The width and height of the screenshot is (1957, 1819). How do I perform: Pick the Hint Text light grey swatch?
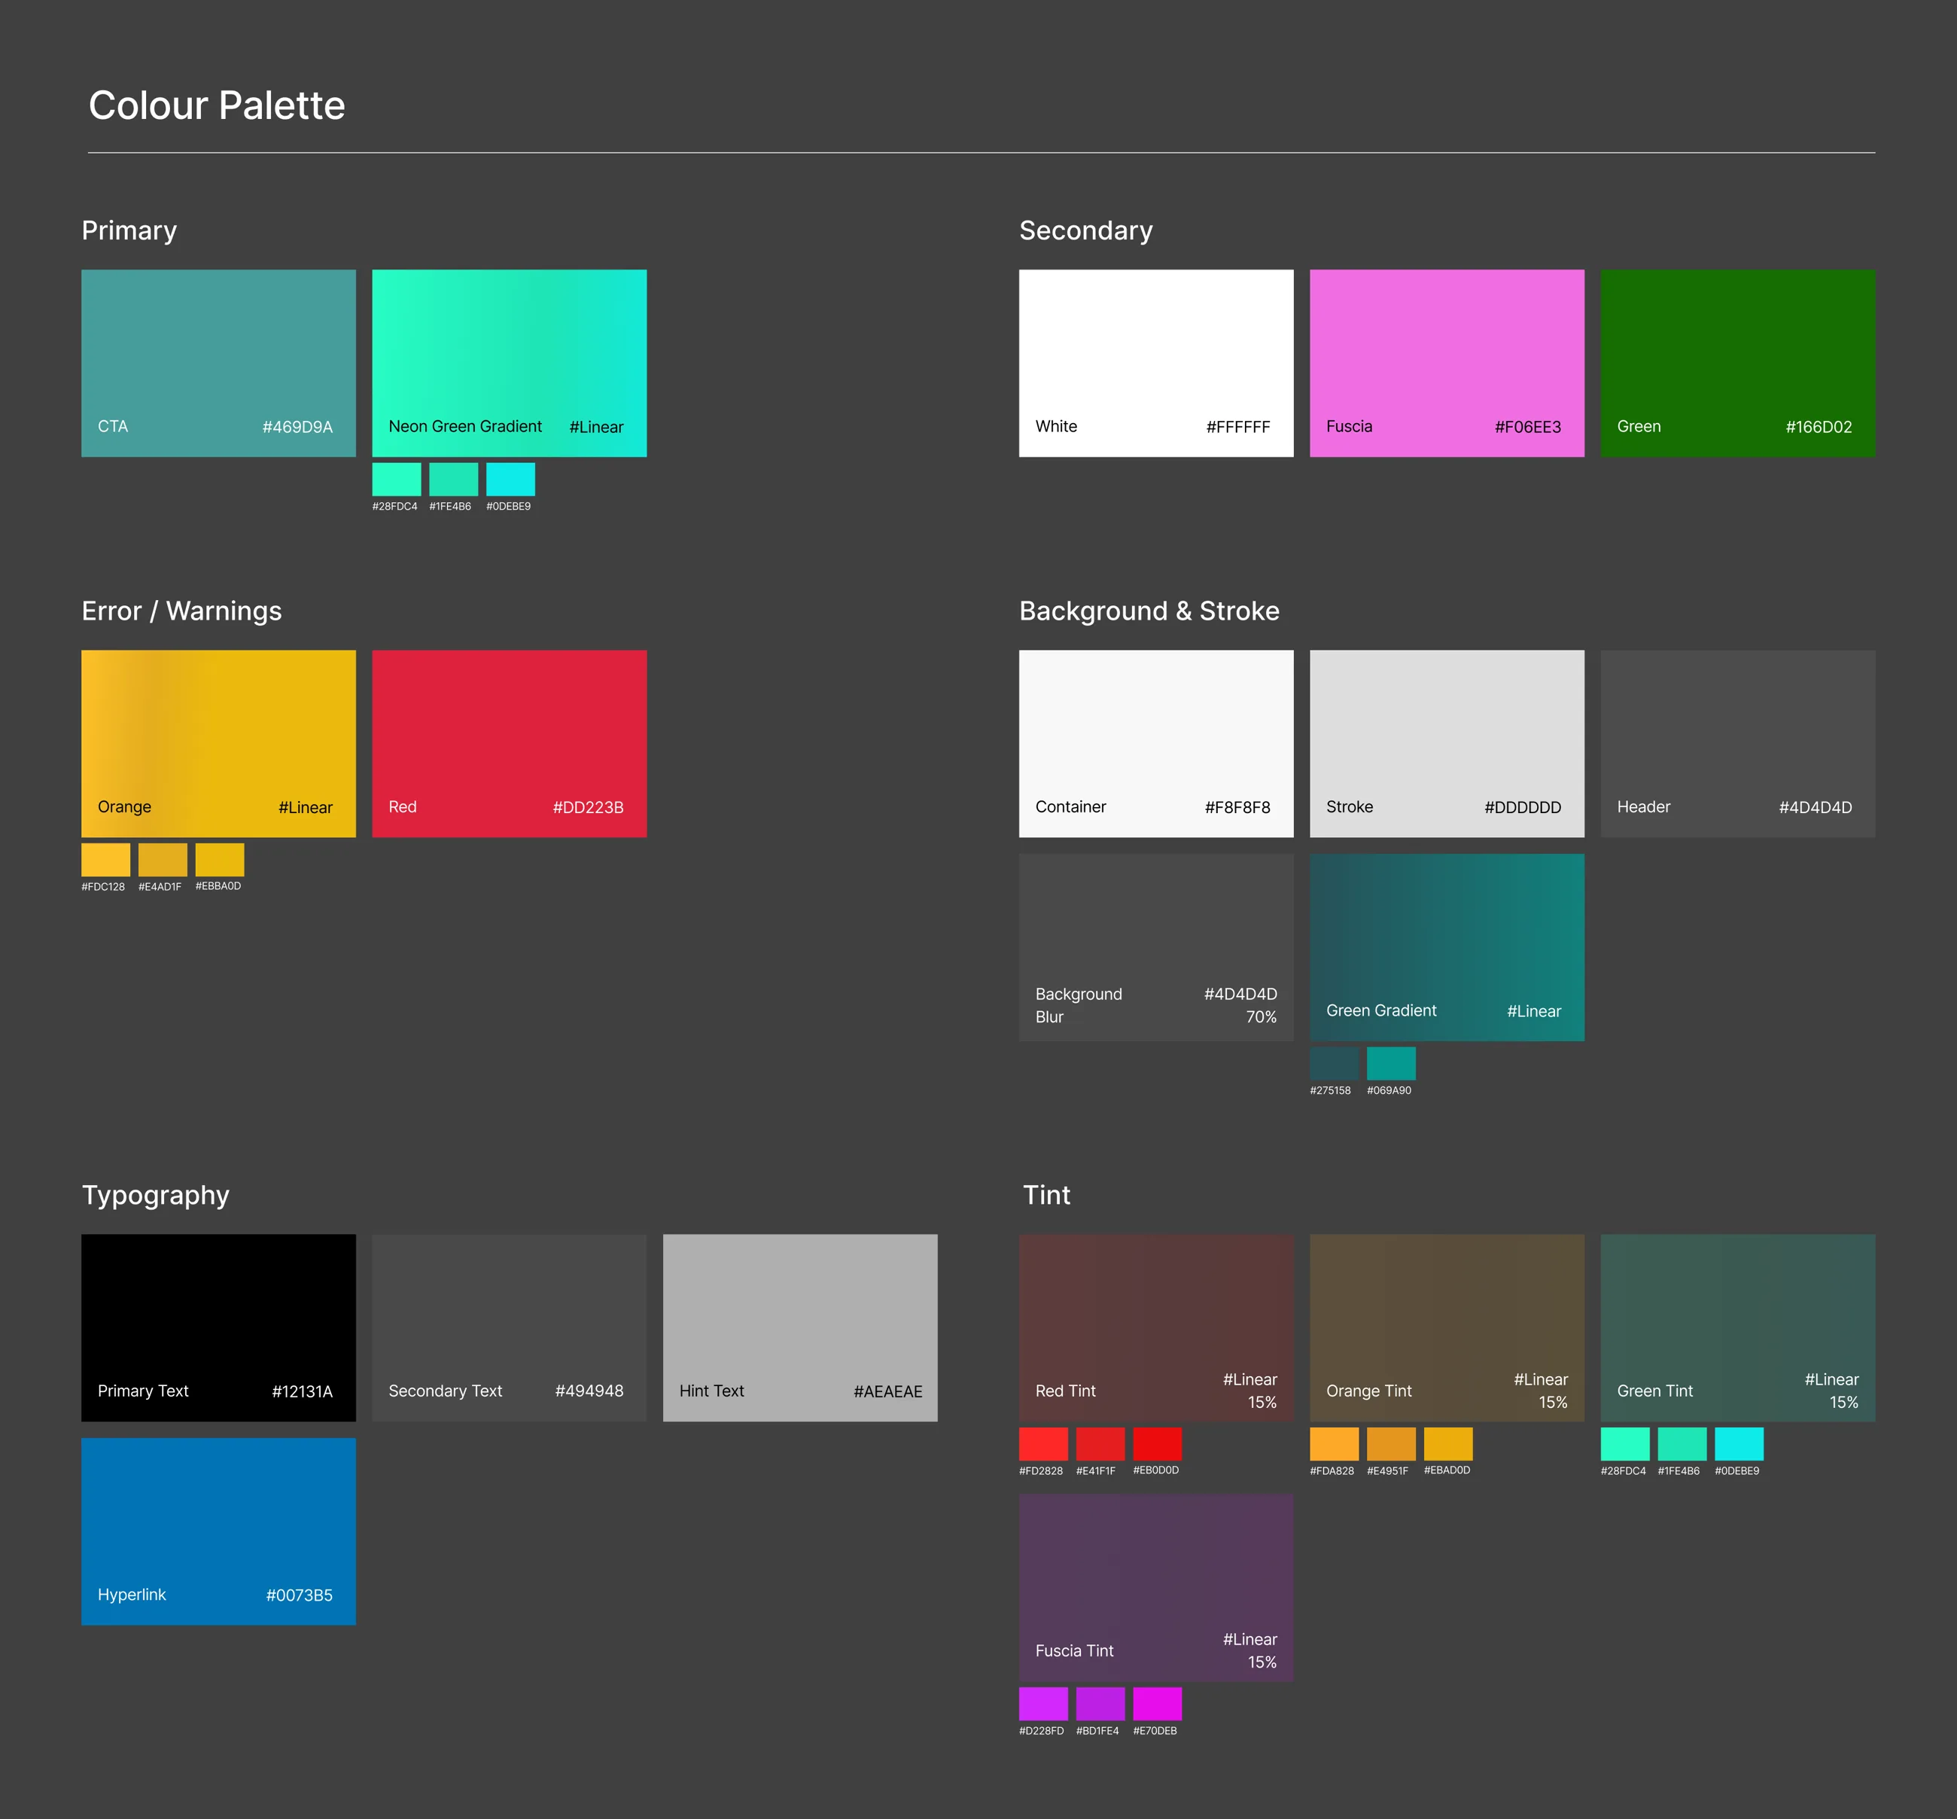tap(800, 1328)
